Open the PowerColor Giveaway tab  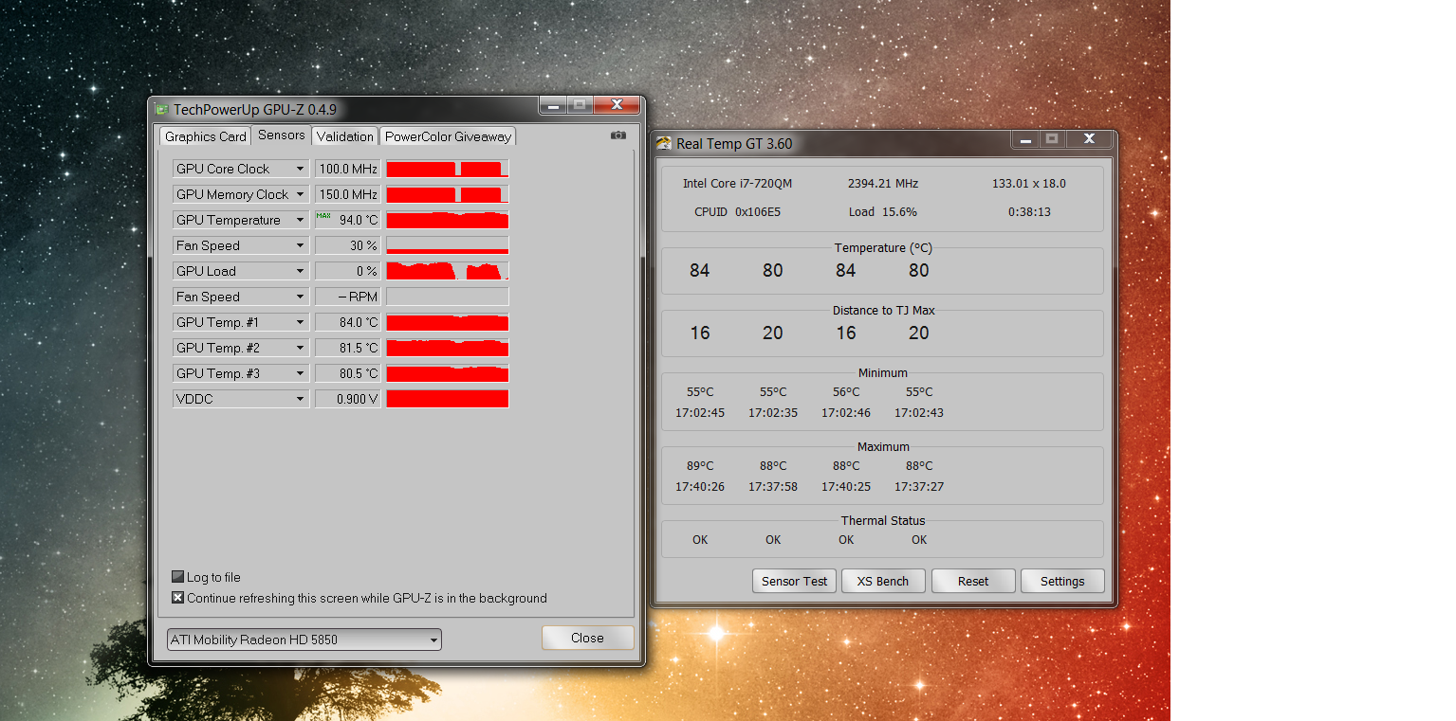point(448,136)
